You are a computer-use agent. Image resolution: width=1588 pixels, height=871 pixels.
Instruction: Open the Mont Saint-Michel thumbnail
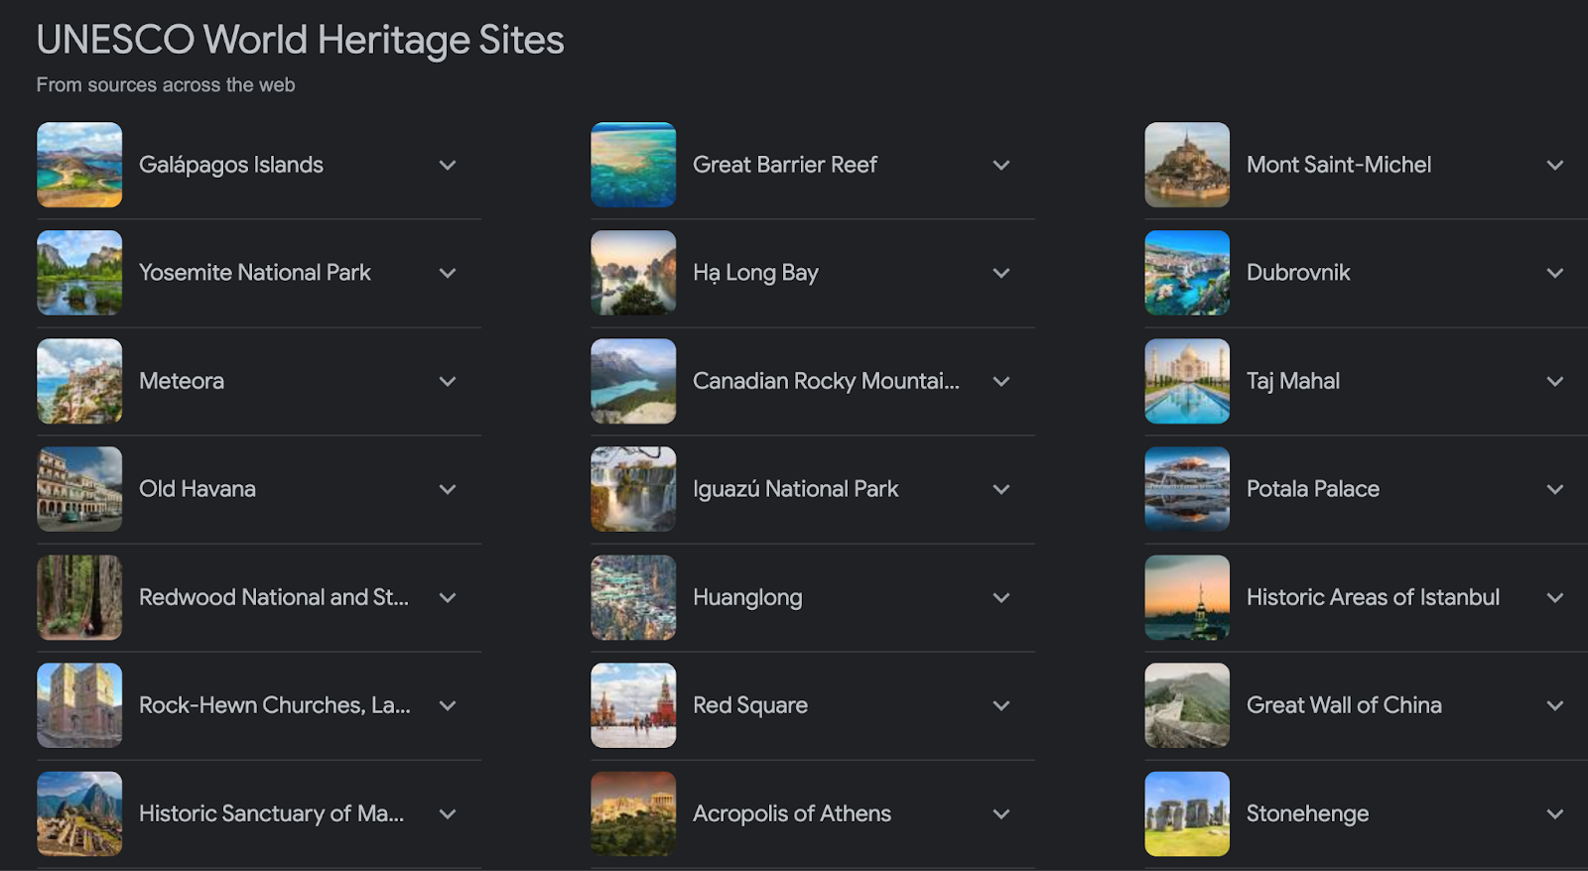(x=1187, y=165)
